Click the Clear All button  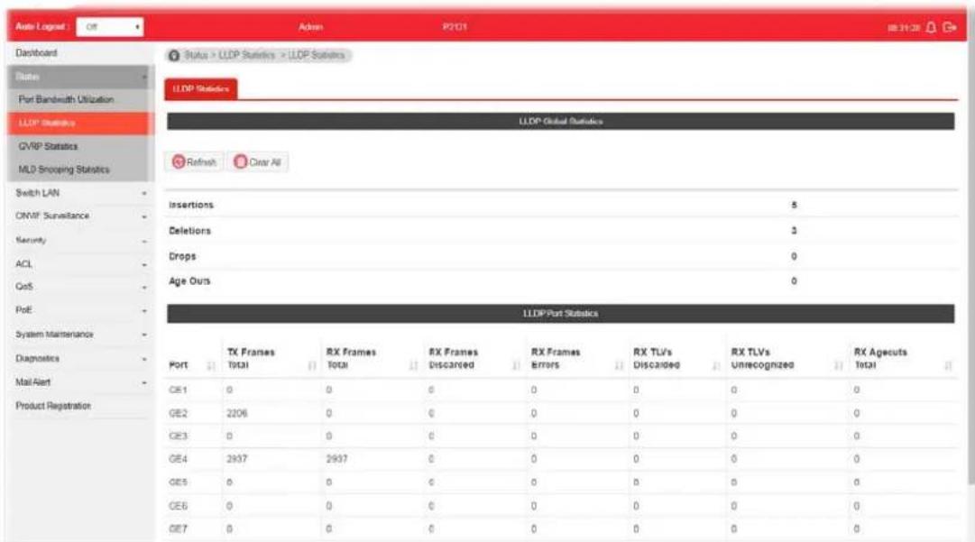point(257,162)
